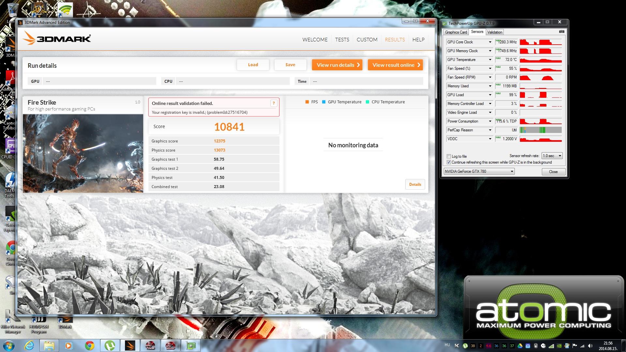Click the orange FPS legend swatch
626x352 pixels.
click(x=307, y=102)
